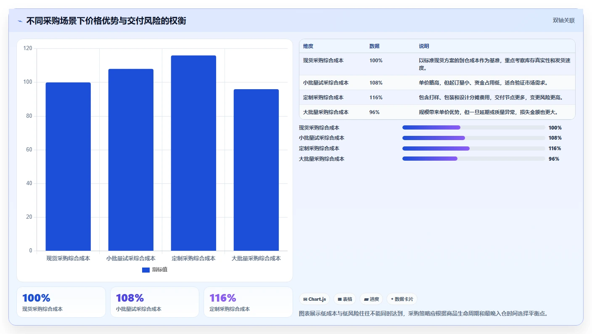Open the 100% 现货采购综合成本 data card
Image resolution: width=592 pixels, height=334 pixels.
pos(61,302)
